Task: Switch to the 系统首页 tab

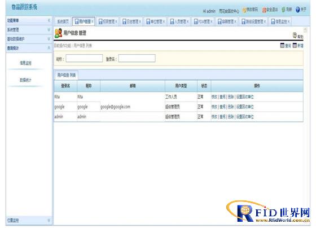Action: coord(63,21)
